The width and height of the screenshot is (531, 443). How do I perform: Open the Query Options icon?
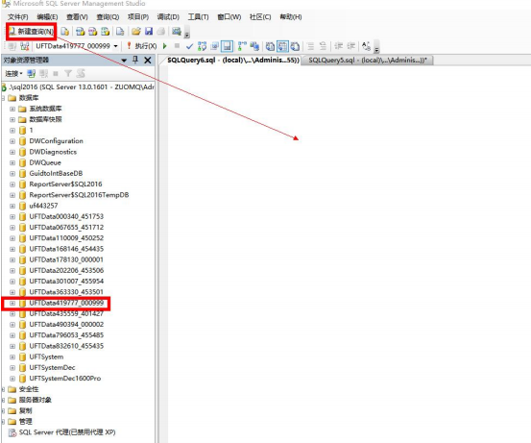(214, 46)
